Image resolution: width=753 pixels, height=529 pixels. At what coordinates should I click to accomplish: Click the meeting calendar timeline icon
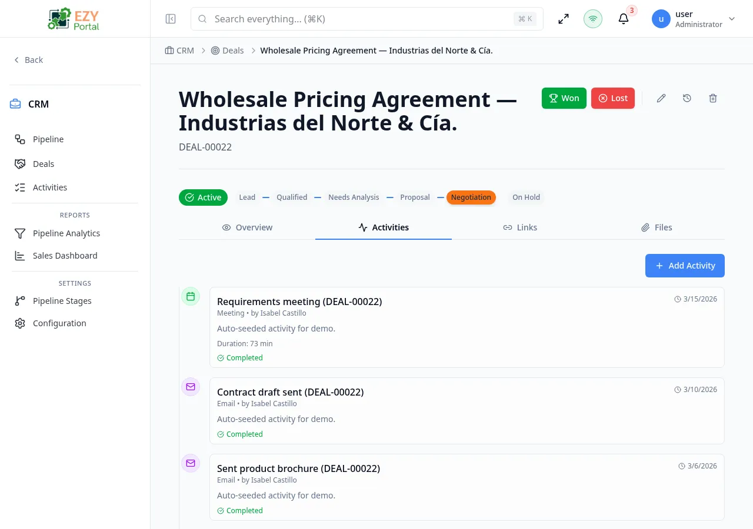pos(191,297)
